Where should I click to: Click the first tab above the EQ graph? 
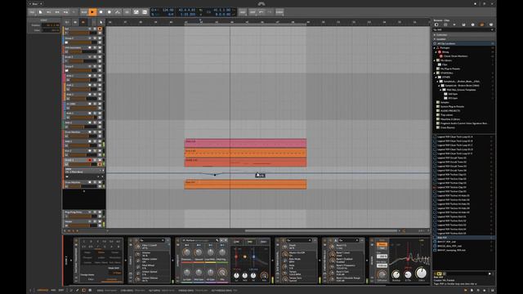click(x=236, y=242)
